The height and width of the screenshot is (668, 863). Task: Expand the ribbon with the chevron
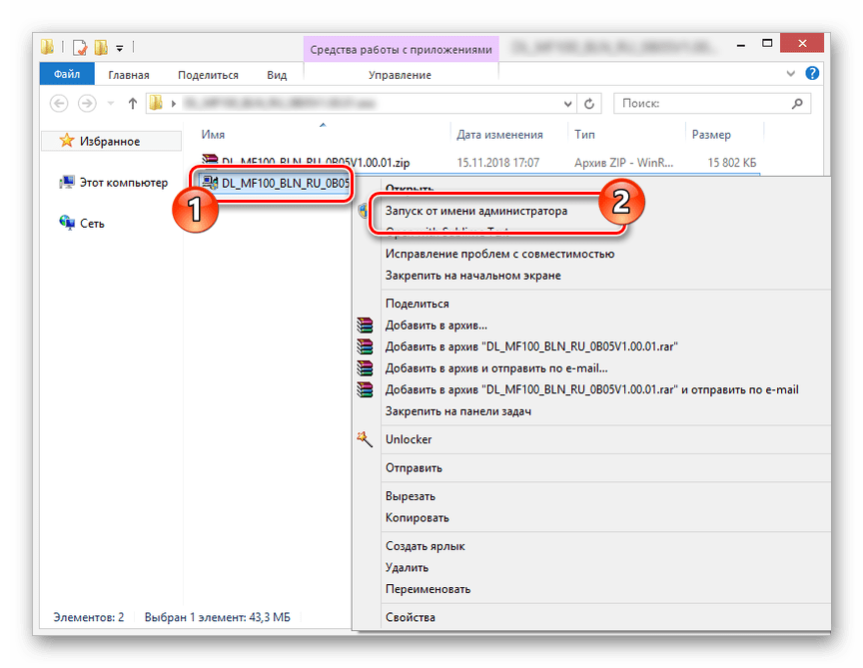791,73
